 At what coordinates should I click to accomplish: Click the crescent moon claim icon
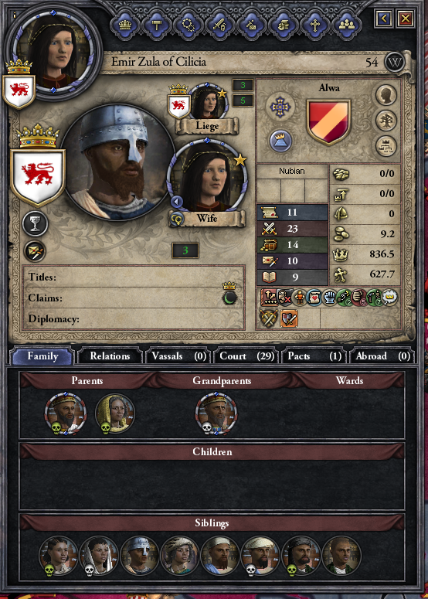point(229,298)
